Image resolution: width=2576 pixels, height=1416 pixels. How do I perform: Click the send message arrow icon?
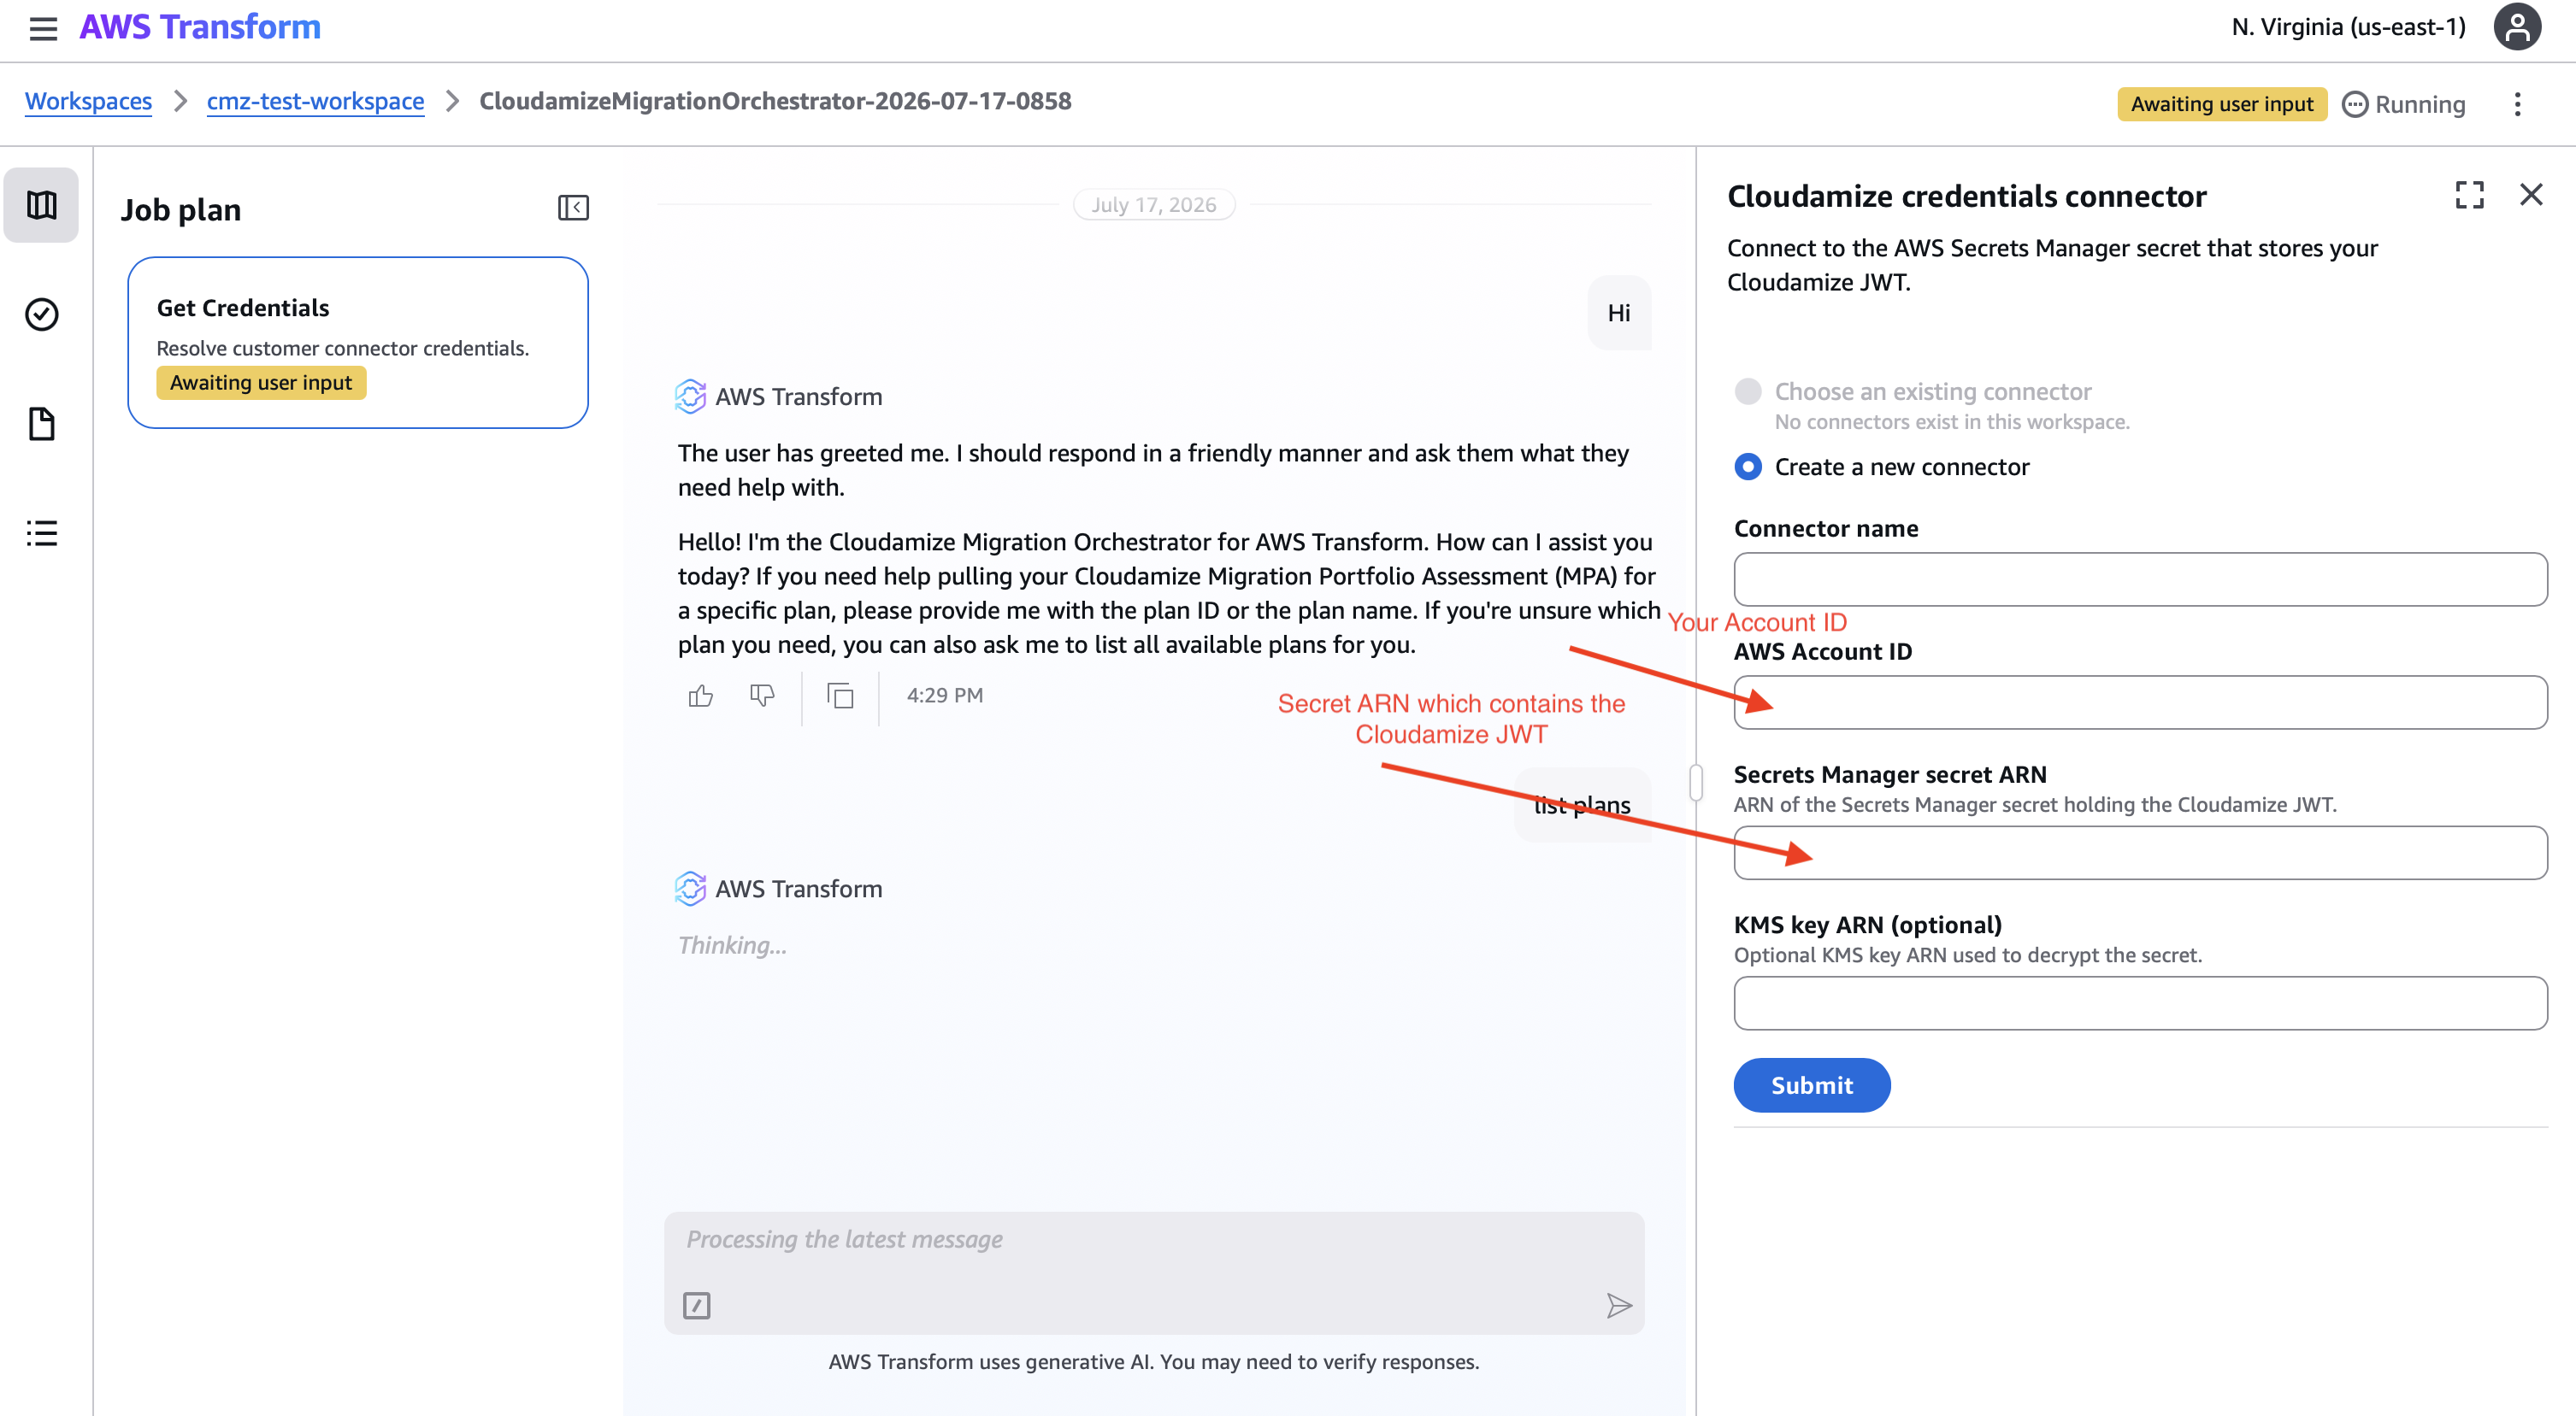[1619, 1305]
